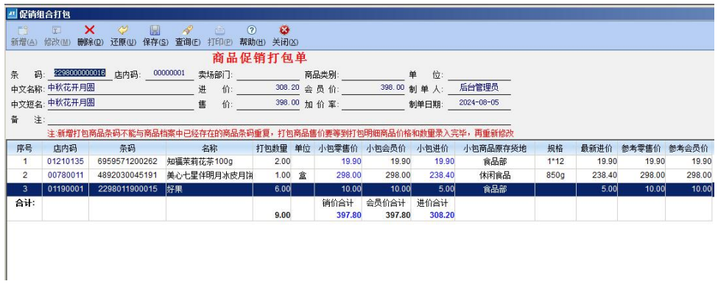
Task: Click the 备注 remarks field
Action: point(279,119)
